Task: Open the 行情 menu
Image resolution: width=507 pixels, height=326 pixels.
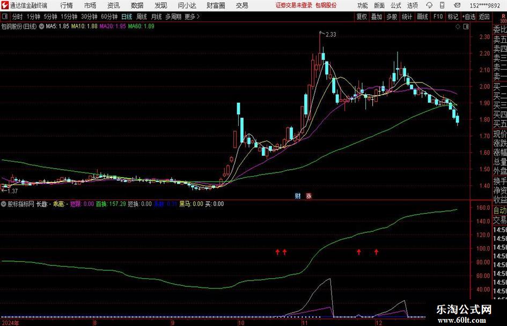Action: pos(67,5)
